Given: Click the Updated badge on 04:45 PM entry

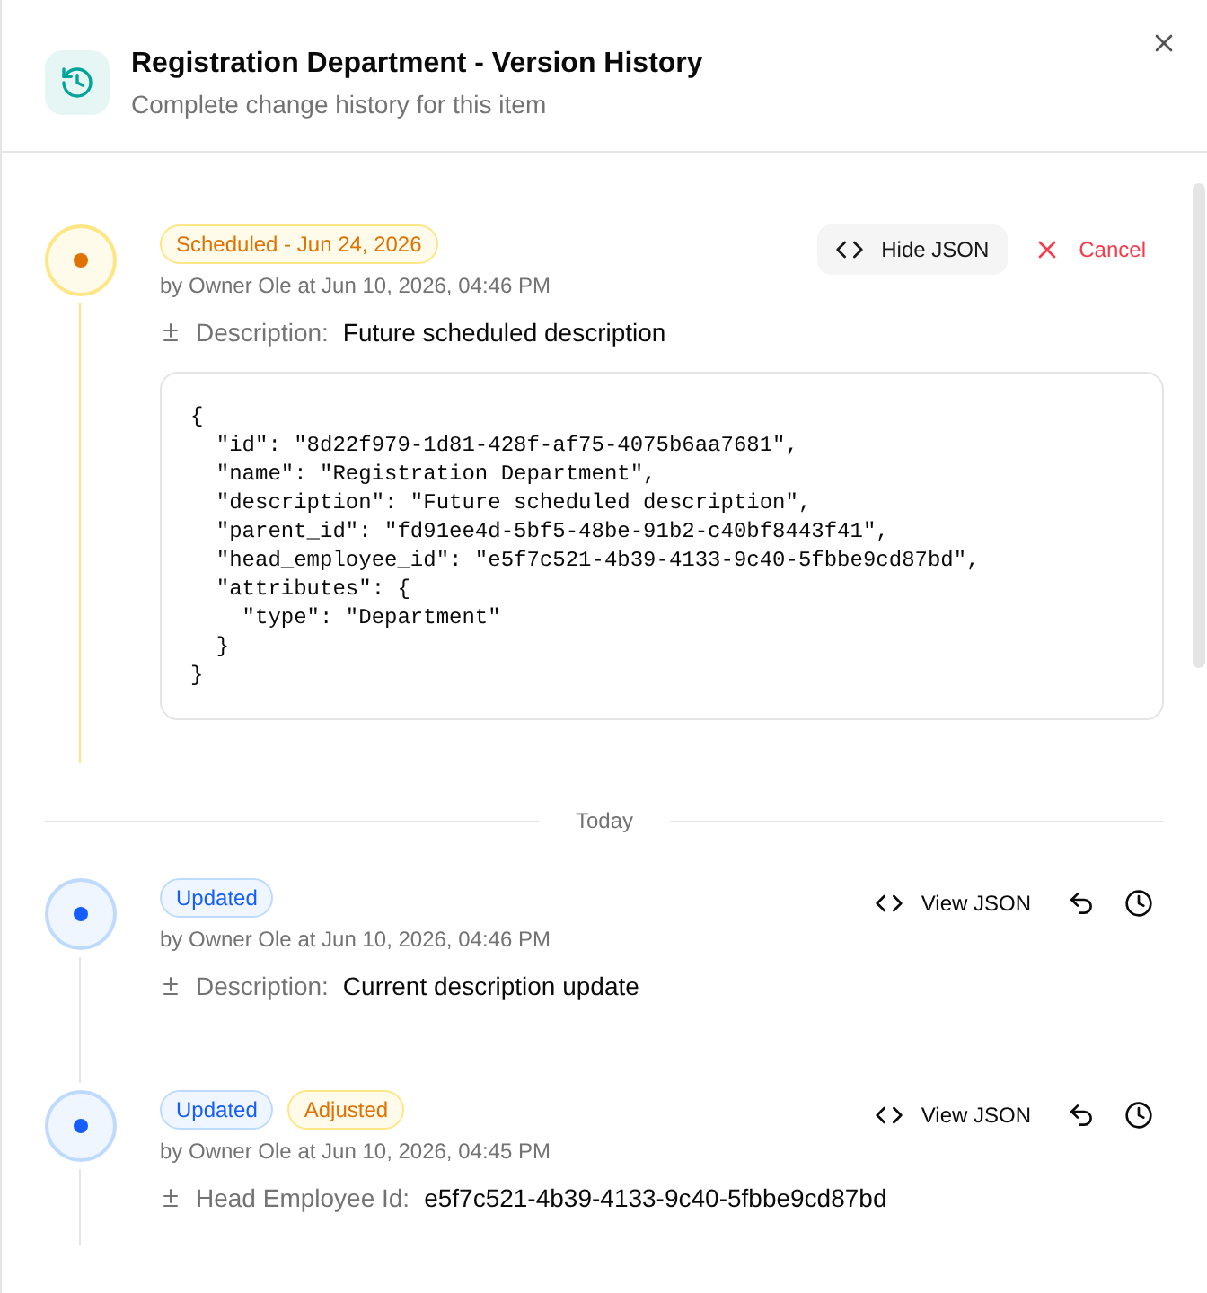Looking at the screenshot, I should pyautogui.click(x=216, y=1110).
